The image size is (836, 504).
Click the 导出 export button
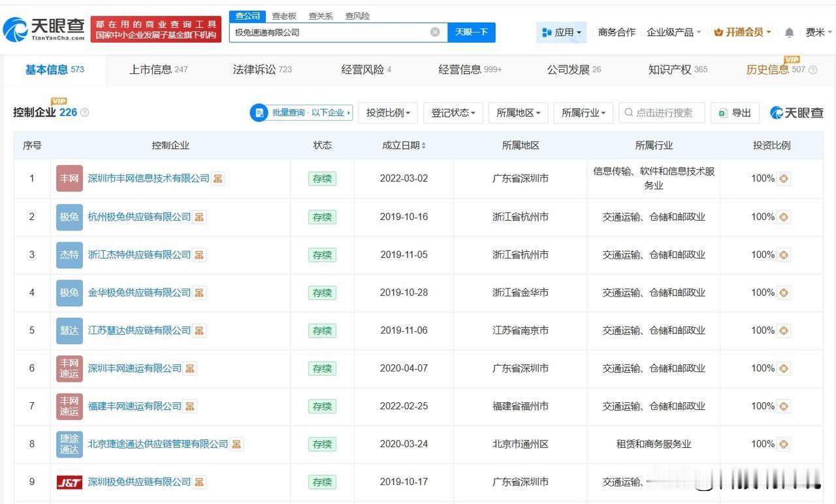pyautogui.click(x=735, y=113)
